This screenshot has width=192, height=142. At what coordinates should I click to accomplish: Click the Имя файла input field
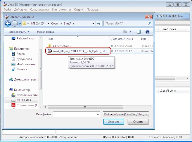pyautogui.click(x=76, y=114)
